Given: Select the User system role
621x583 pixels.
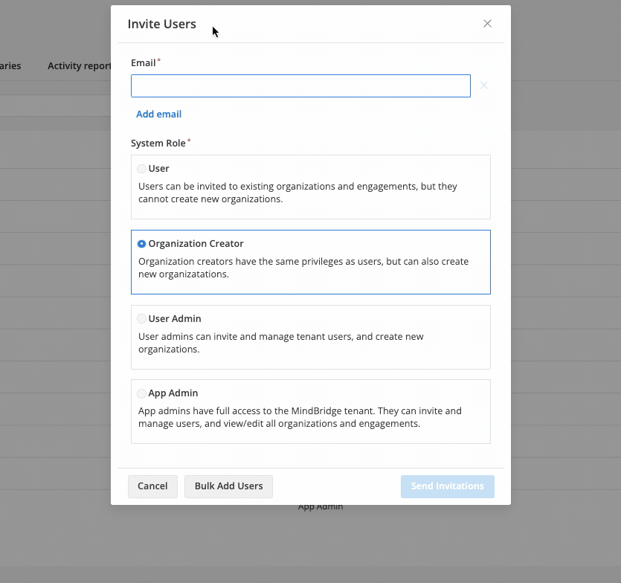Looking at the screenshot, I should [141, 168].
